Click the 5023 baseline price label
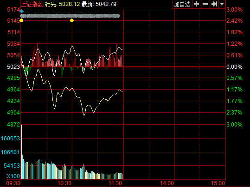Viewport: 250px width, 187px height. coord(13,67)
